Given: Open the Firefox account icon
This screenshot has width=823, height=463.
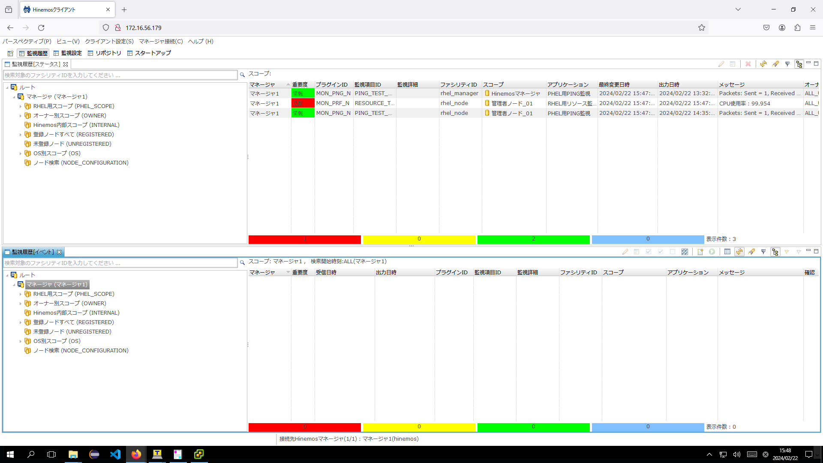Looking at the screenshot, I should (x=782, y=27).
